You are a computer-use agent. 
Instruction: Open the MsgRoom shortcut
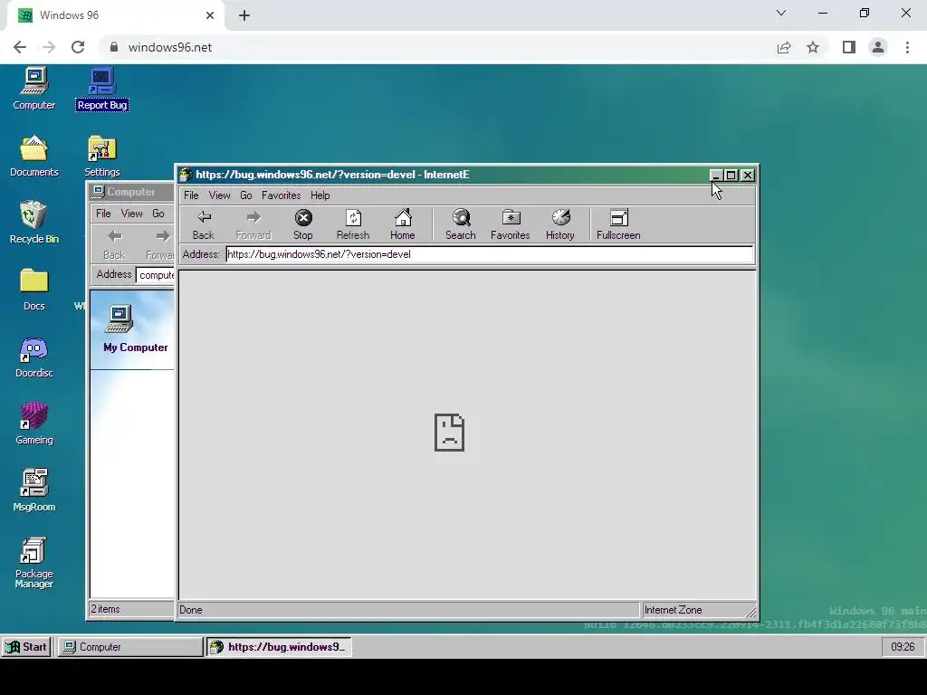pyautogui.click(x=34, y=490)
